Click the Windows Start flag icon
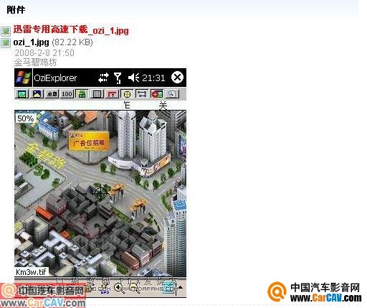367x308 pixels. tap(23, 78)
